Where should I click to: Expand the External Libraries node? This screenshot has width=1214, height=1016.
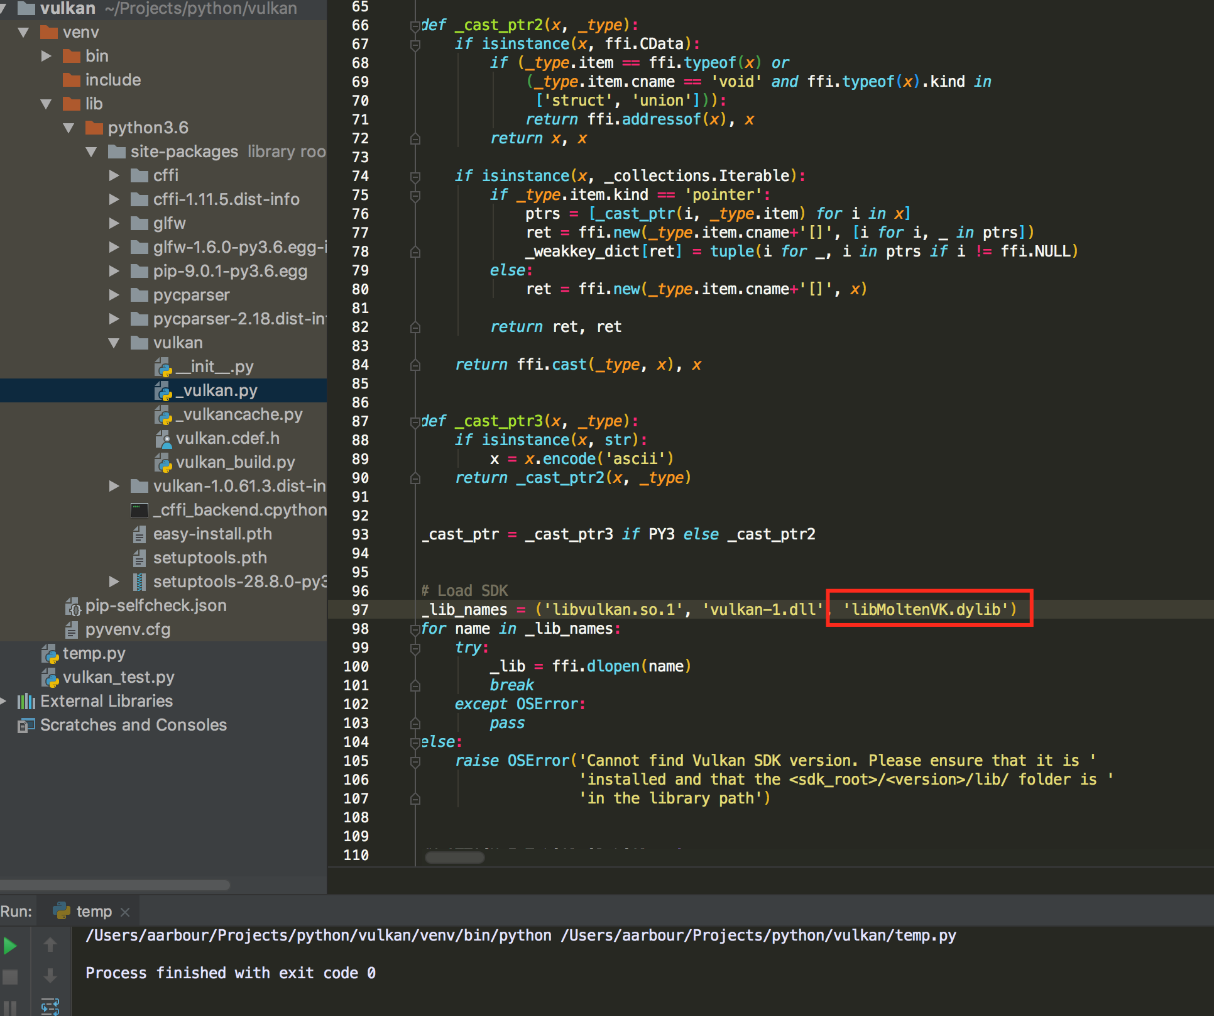(x=4, y=701)
